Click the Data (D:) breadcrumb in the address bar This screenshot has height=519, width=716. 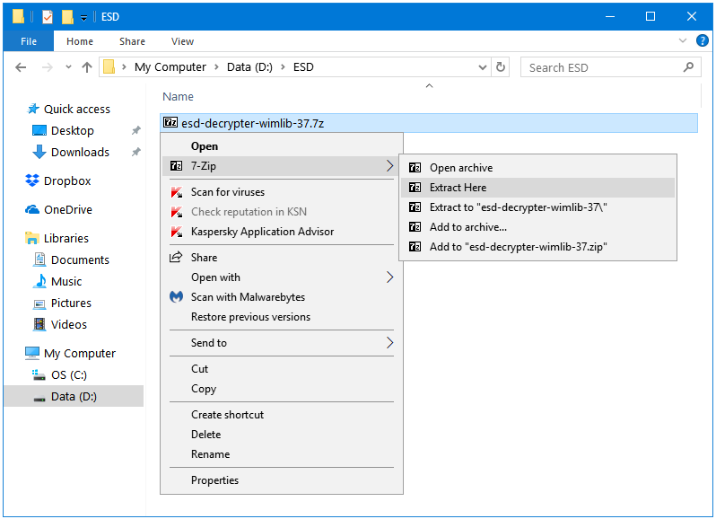249,67
